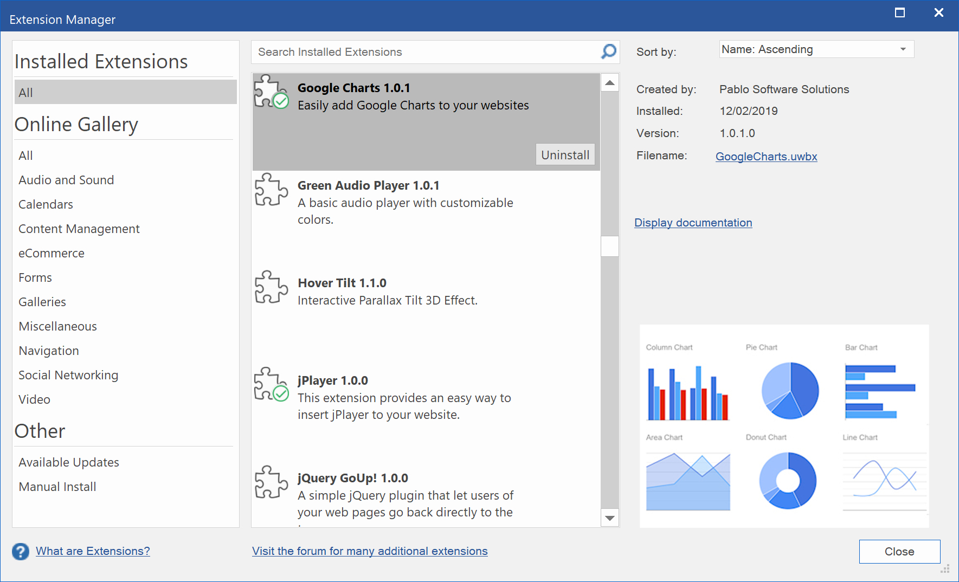Click the extension list scroll down arrow
Viewport: 959px width, 582px height.
pyautogui.click(x=610, y=518)
